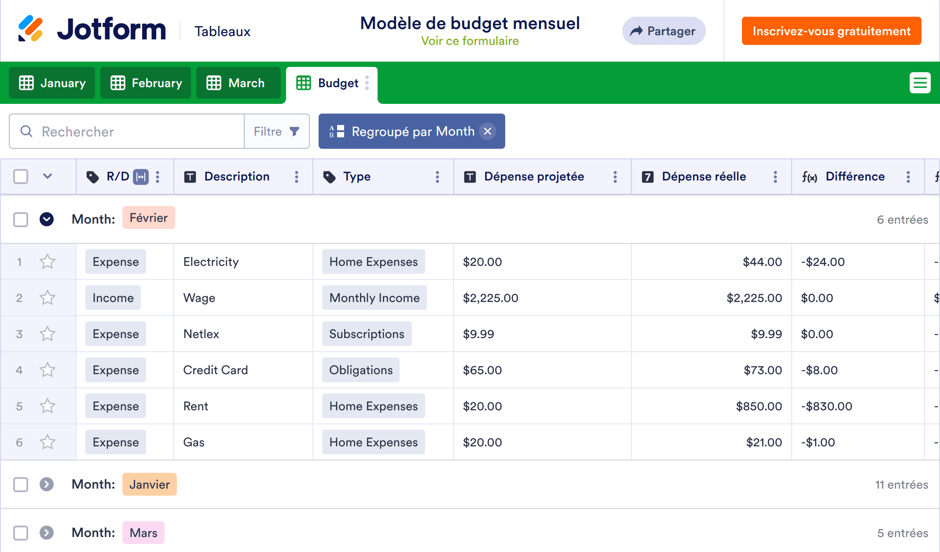Open the header selection dropdown chevron

point(48,177)
